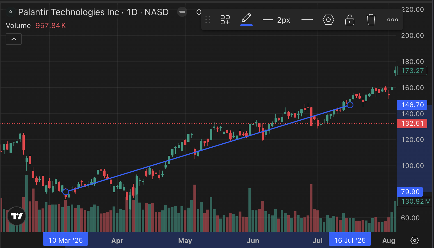Viewport: 434px width, 248px height.
Task: Toggle the lock on the drawing
Action: (350, 20)
